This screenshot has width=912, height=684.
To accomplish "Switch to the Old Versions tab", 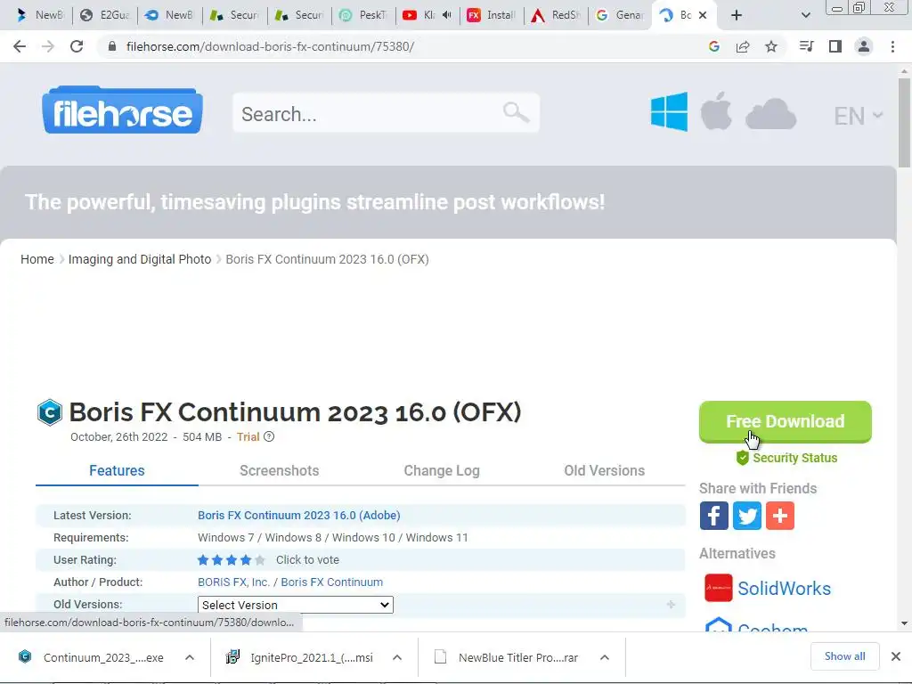I will pos(605,470).
